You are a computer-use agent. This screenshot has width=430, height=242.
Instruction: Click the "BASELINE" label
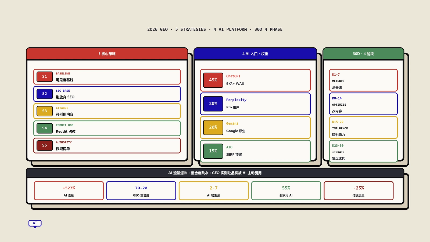pos(63,74)
